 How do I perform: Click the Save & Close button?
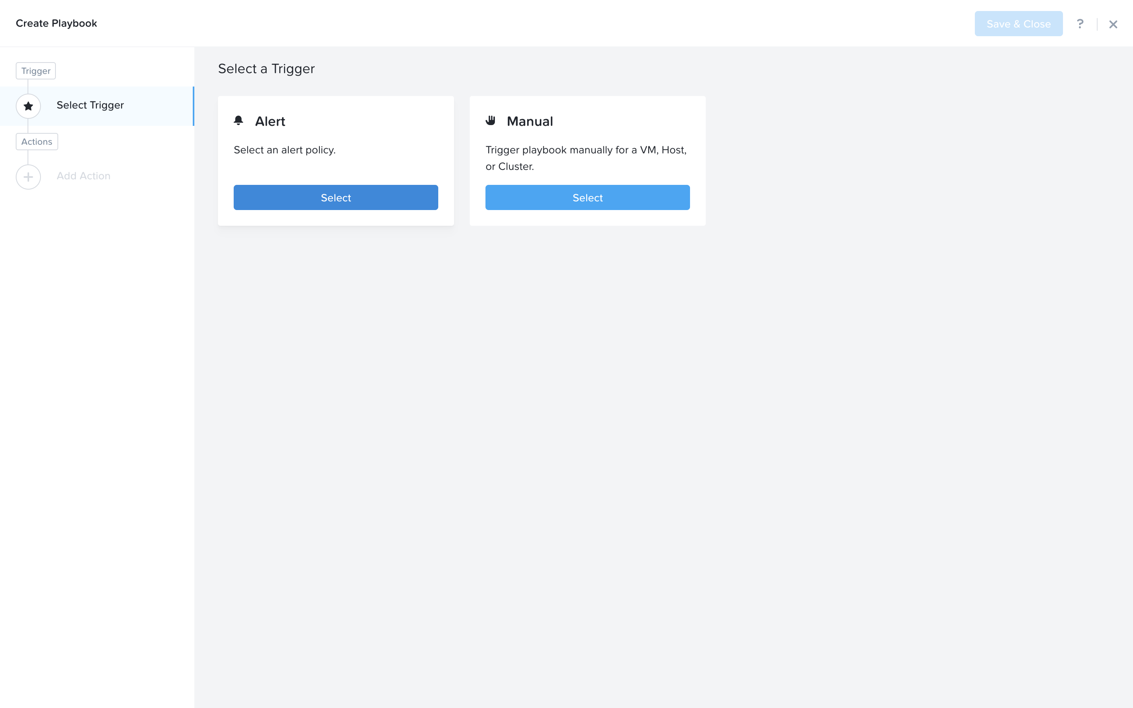coord(1018,24)
